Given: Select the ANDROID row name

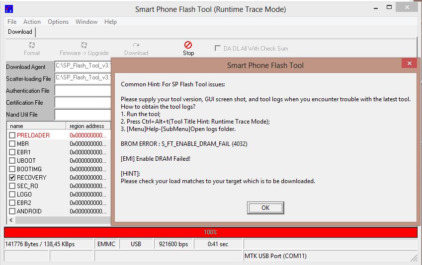Looking at the screenshot, I should point(29,211).
